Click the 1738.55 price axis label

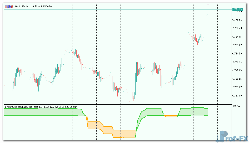(237, 79)
